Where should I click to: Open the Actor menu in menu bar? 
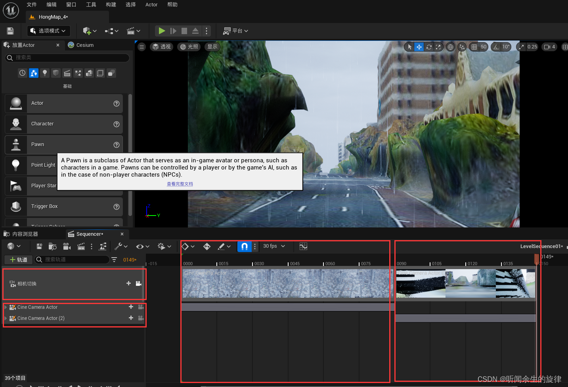pos(151,5)
